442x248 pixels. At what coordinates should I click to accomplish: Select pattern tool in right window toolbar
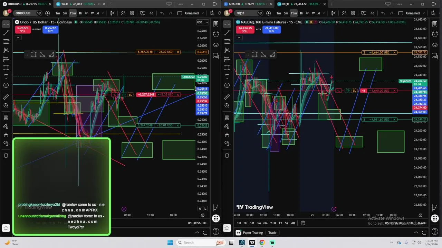tap(227, 50)
